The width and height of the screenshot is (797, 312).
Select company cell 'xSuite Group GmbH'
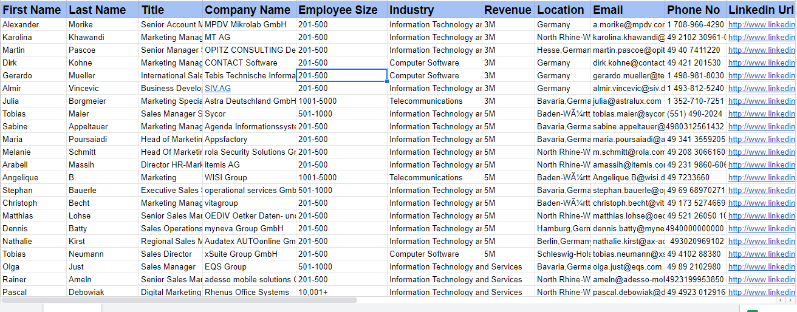pos(250,254)
